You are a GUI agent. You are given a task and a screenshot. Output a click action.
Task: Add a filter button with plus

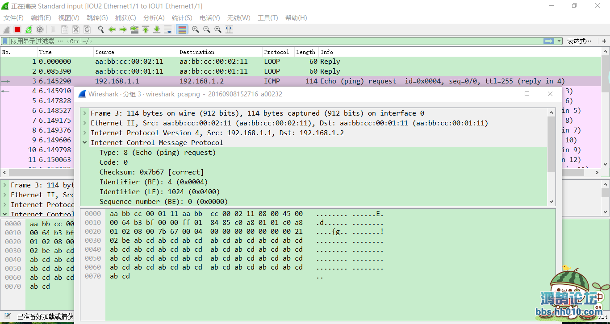pos(604,41)
